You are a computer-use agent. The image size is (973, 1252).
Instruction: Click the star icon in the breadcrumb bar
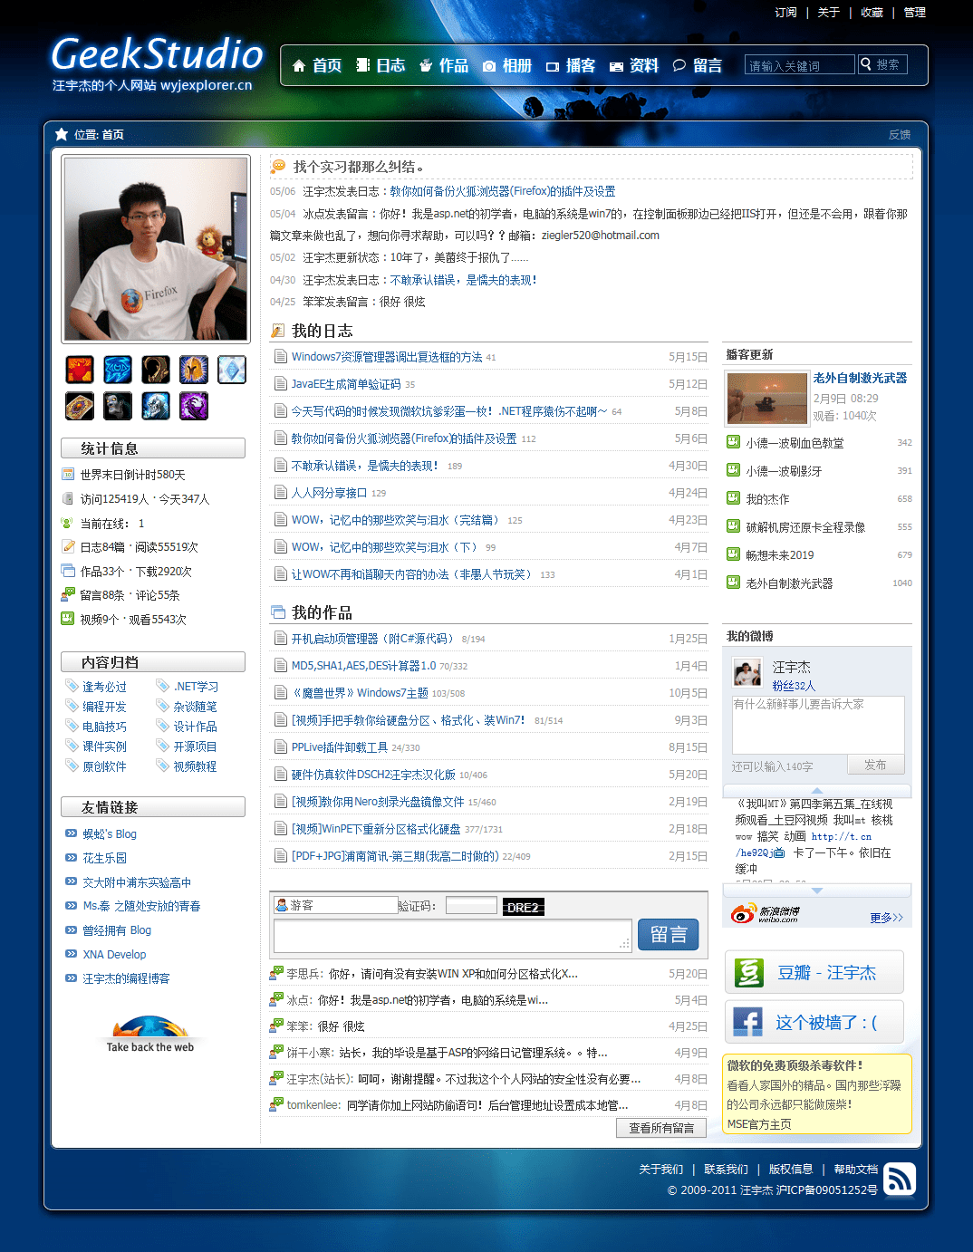tap(61, 133)
